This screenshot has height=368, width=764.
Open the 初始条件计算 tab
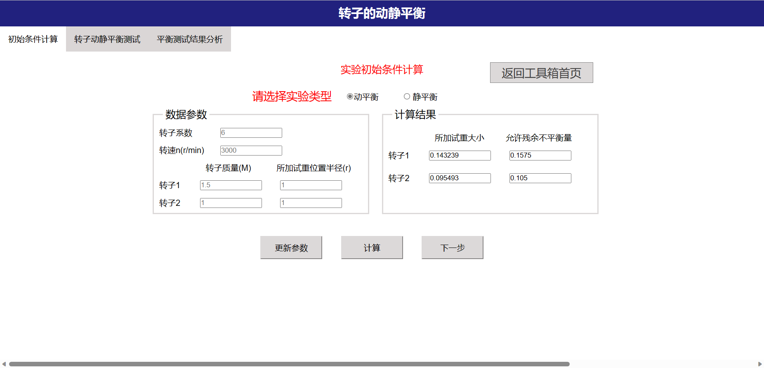(33, 39)
